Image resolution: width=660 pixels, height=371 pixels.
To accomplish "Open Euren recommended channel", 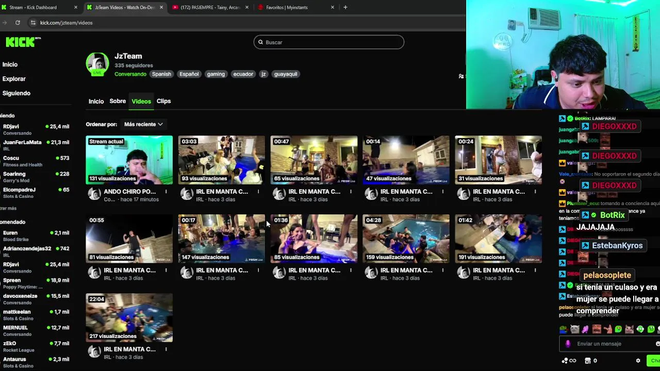I will 35,236.
